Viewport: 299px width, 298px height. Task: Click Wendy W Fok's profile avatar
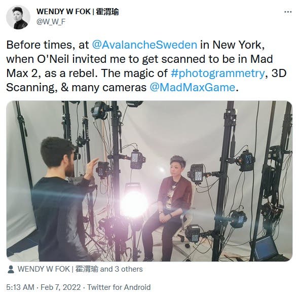(18, 17)
